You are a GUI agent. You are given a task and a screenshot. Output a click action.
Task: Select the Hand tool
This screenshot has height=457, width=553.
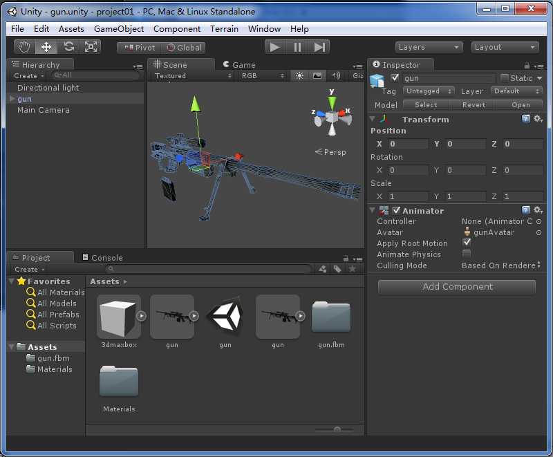(24, 47)
